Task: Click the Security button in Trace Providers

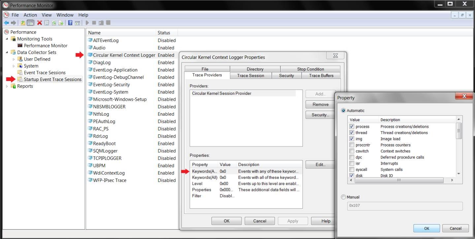Action: (320, 115)
